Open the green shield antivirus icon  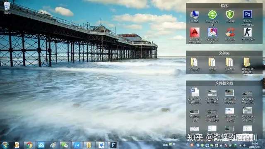point(230,14)
